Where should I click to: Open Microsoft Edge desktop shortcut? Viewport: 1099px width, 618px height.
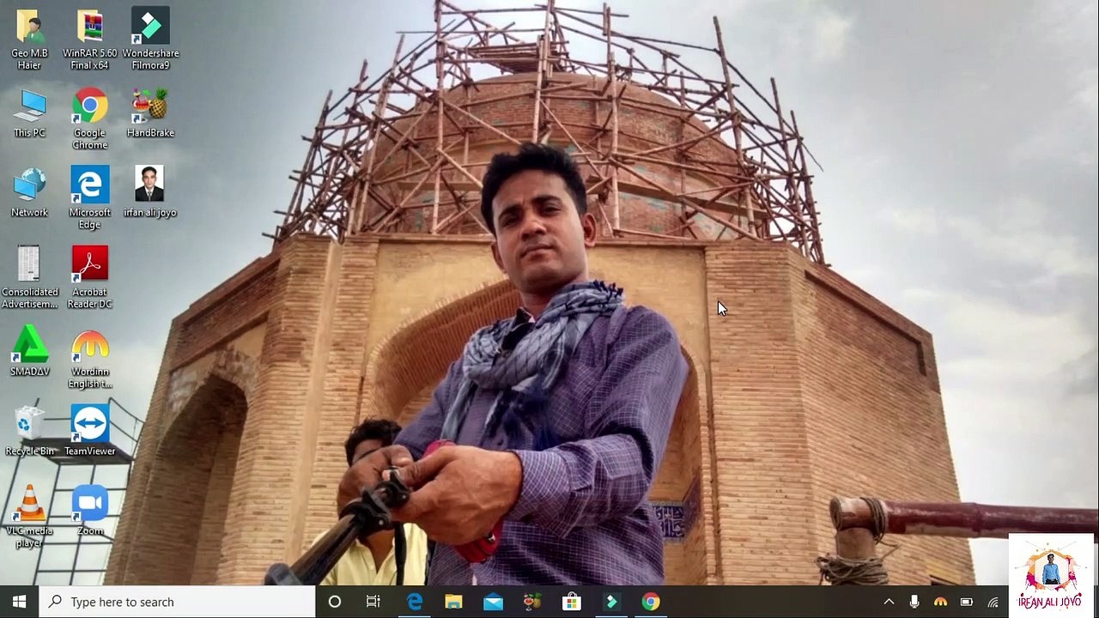(90, 198)
